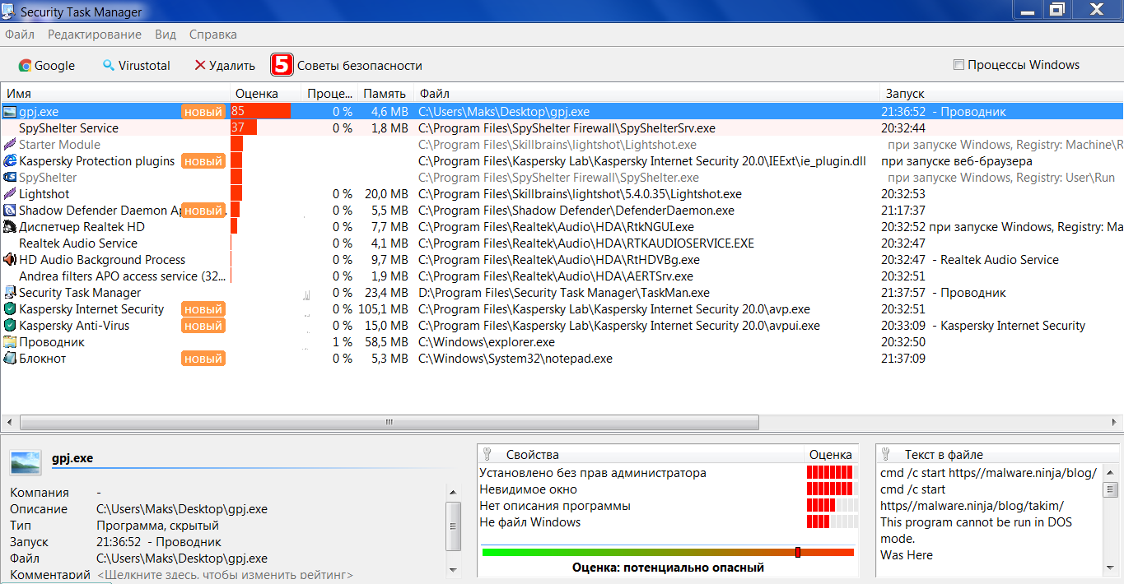
Task: Click новый badge on Блокнот row
Action: 203,359
